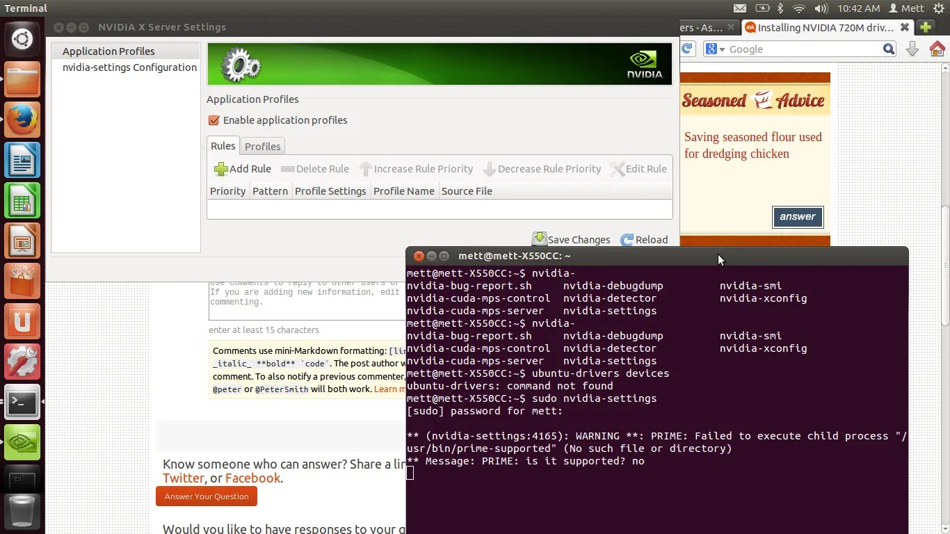
Task: Open Ubuntu Software Center from the launcher
Action: coord(22,282)
